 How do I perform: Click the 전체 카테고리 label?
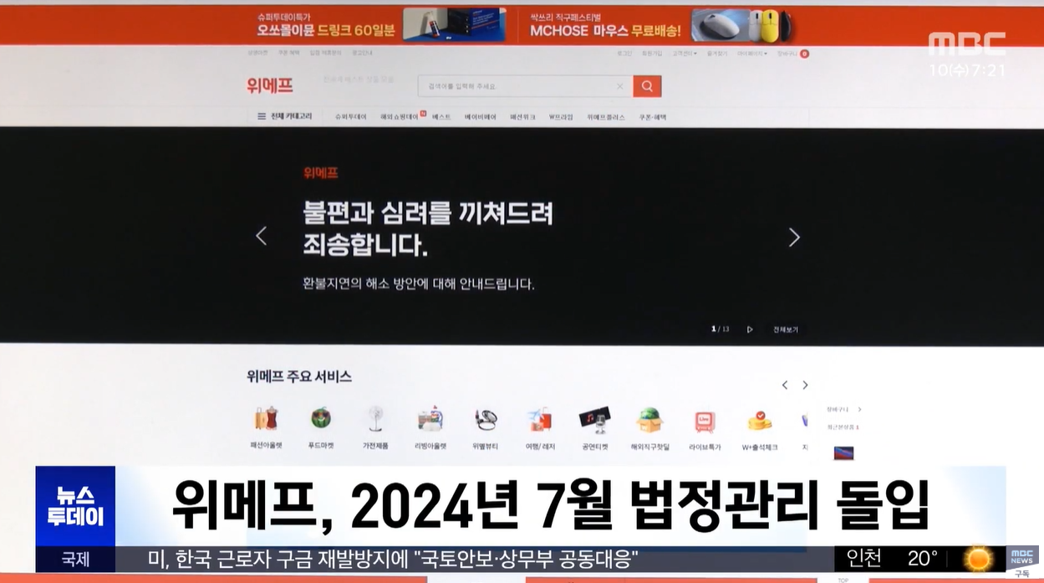[291, 116]
